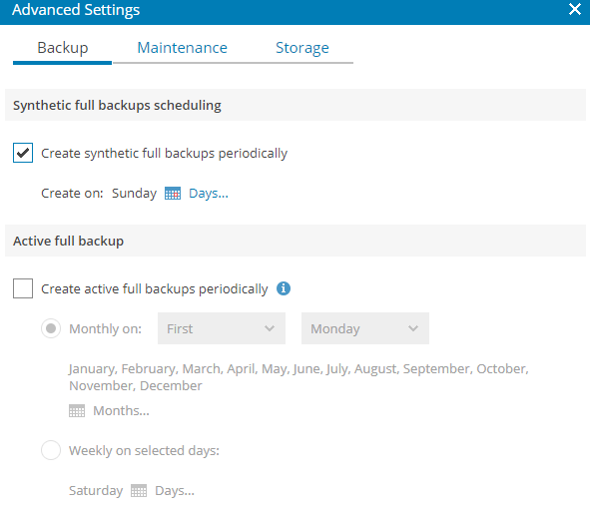Screen dimensions: 590x517
Task: Select the Backup tab
Action: pyautogui.click(x=63, y=48)
